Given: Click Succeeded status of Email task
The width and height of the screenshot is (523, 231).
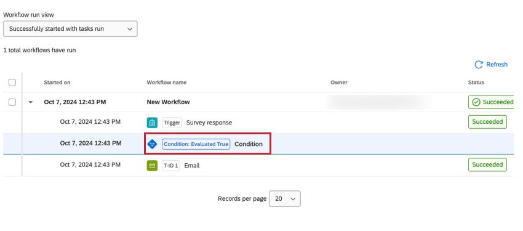Looking at the screenshot, I should (x=487, y=164).
